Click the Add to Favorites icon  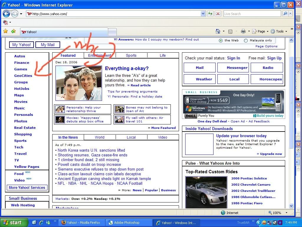click(14, 31)
